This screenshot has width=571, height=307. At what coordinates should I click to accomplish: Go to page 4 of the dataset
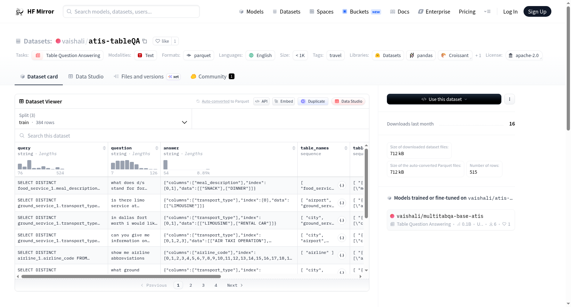[216, 285]
